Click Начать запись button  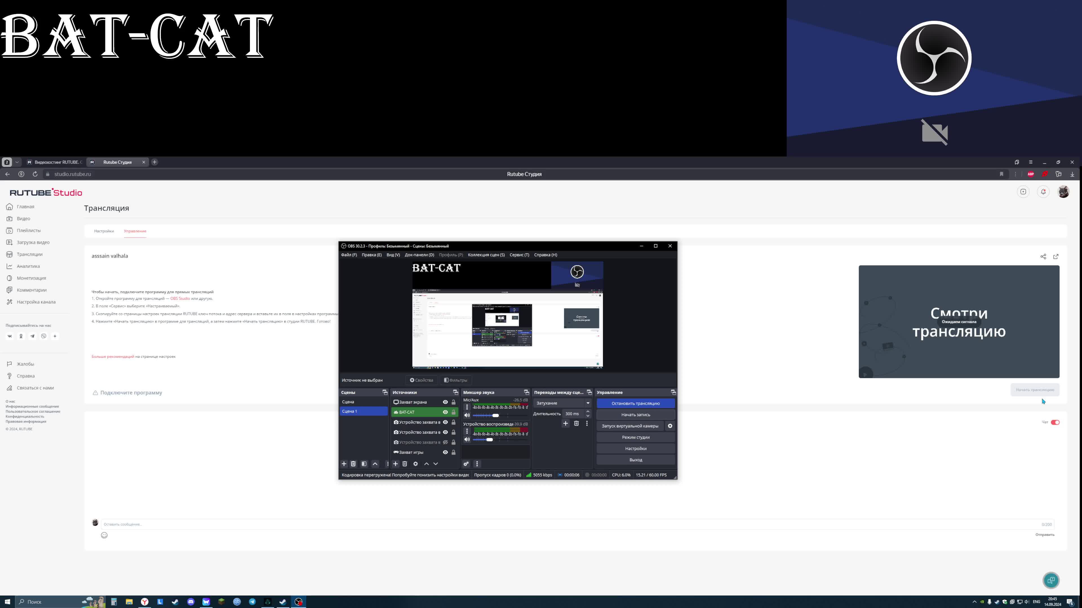[635, 415]
